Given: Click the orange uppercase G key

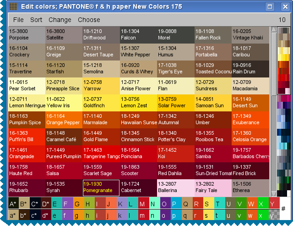Looking at the screenshot, I should pos(78,204).
